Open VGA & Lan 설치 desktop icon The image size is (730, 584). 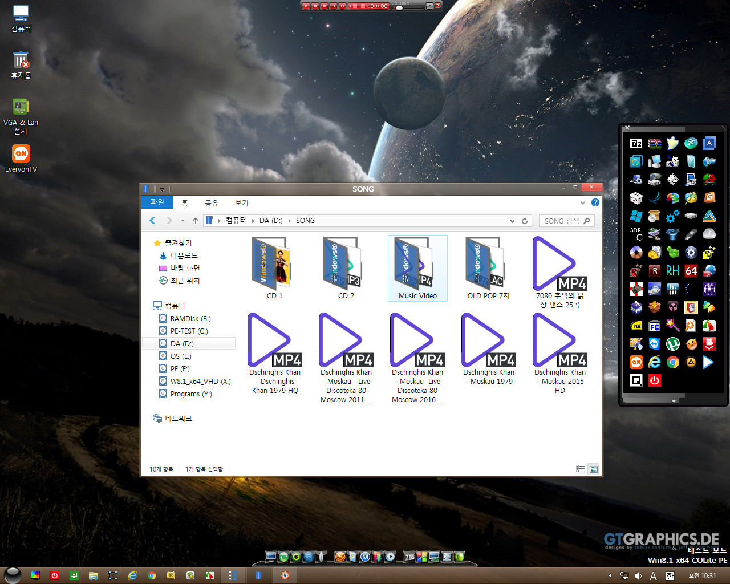click(21, 116)
